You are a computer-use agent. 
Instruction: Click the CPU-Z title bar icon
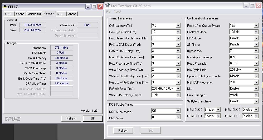click(x=5, y=7)
